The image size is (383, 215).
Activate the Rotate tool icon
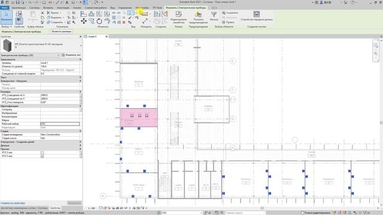click(99, 21)
